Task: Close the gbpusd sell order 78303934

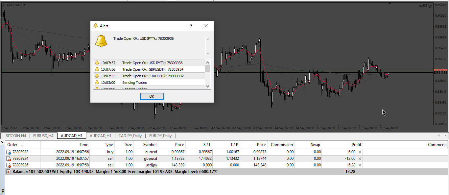Action: (x=360, y=158)
